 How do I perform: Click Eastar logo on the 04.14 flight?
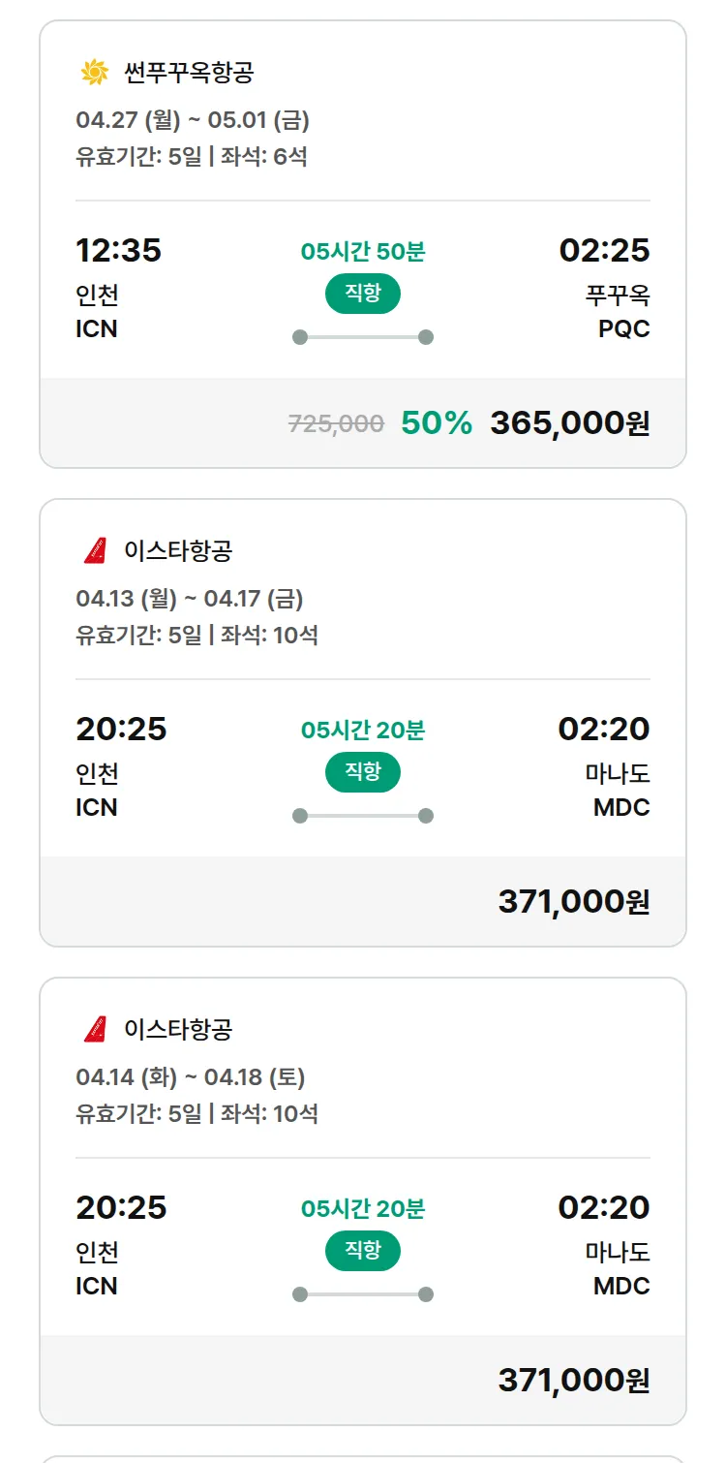point(95,1029)
